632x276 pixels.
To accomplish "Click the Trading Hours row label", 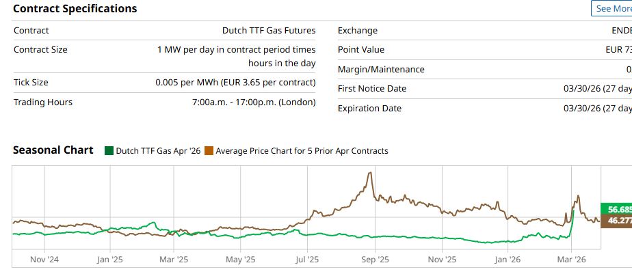I will (x=43, y=102).
